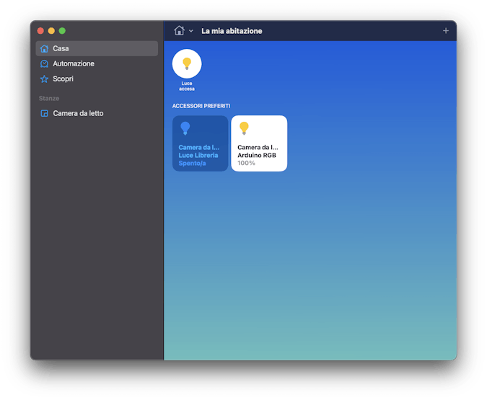Click the home icon in the top toolbar

[179, 31]
